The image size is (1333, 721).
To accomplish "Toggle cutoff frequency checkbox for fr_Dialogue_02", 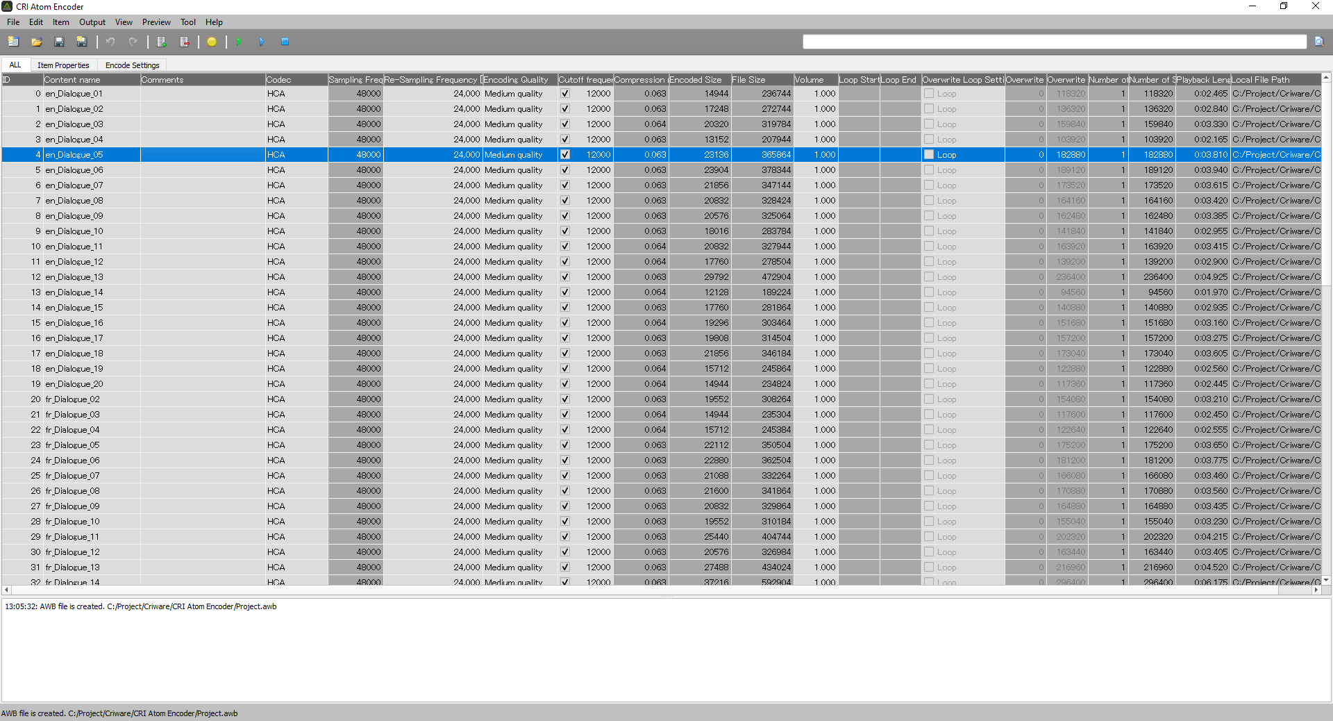I will point(565,399).
